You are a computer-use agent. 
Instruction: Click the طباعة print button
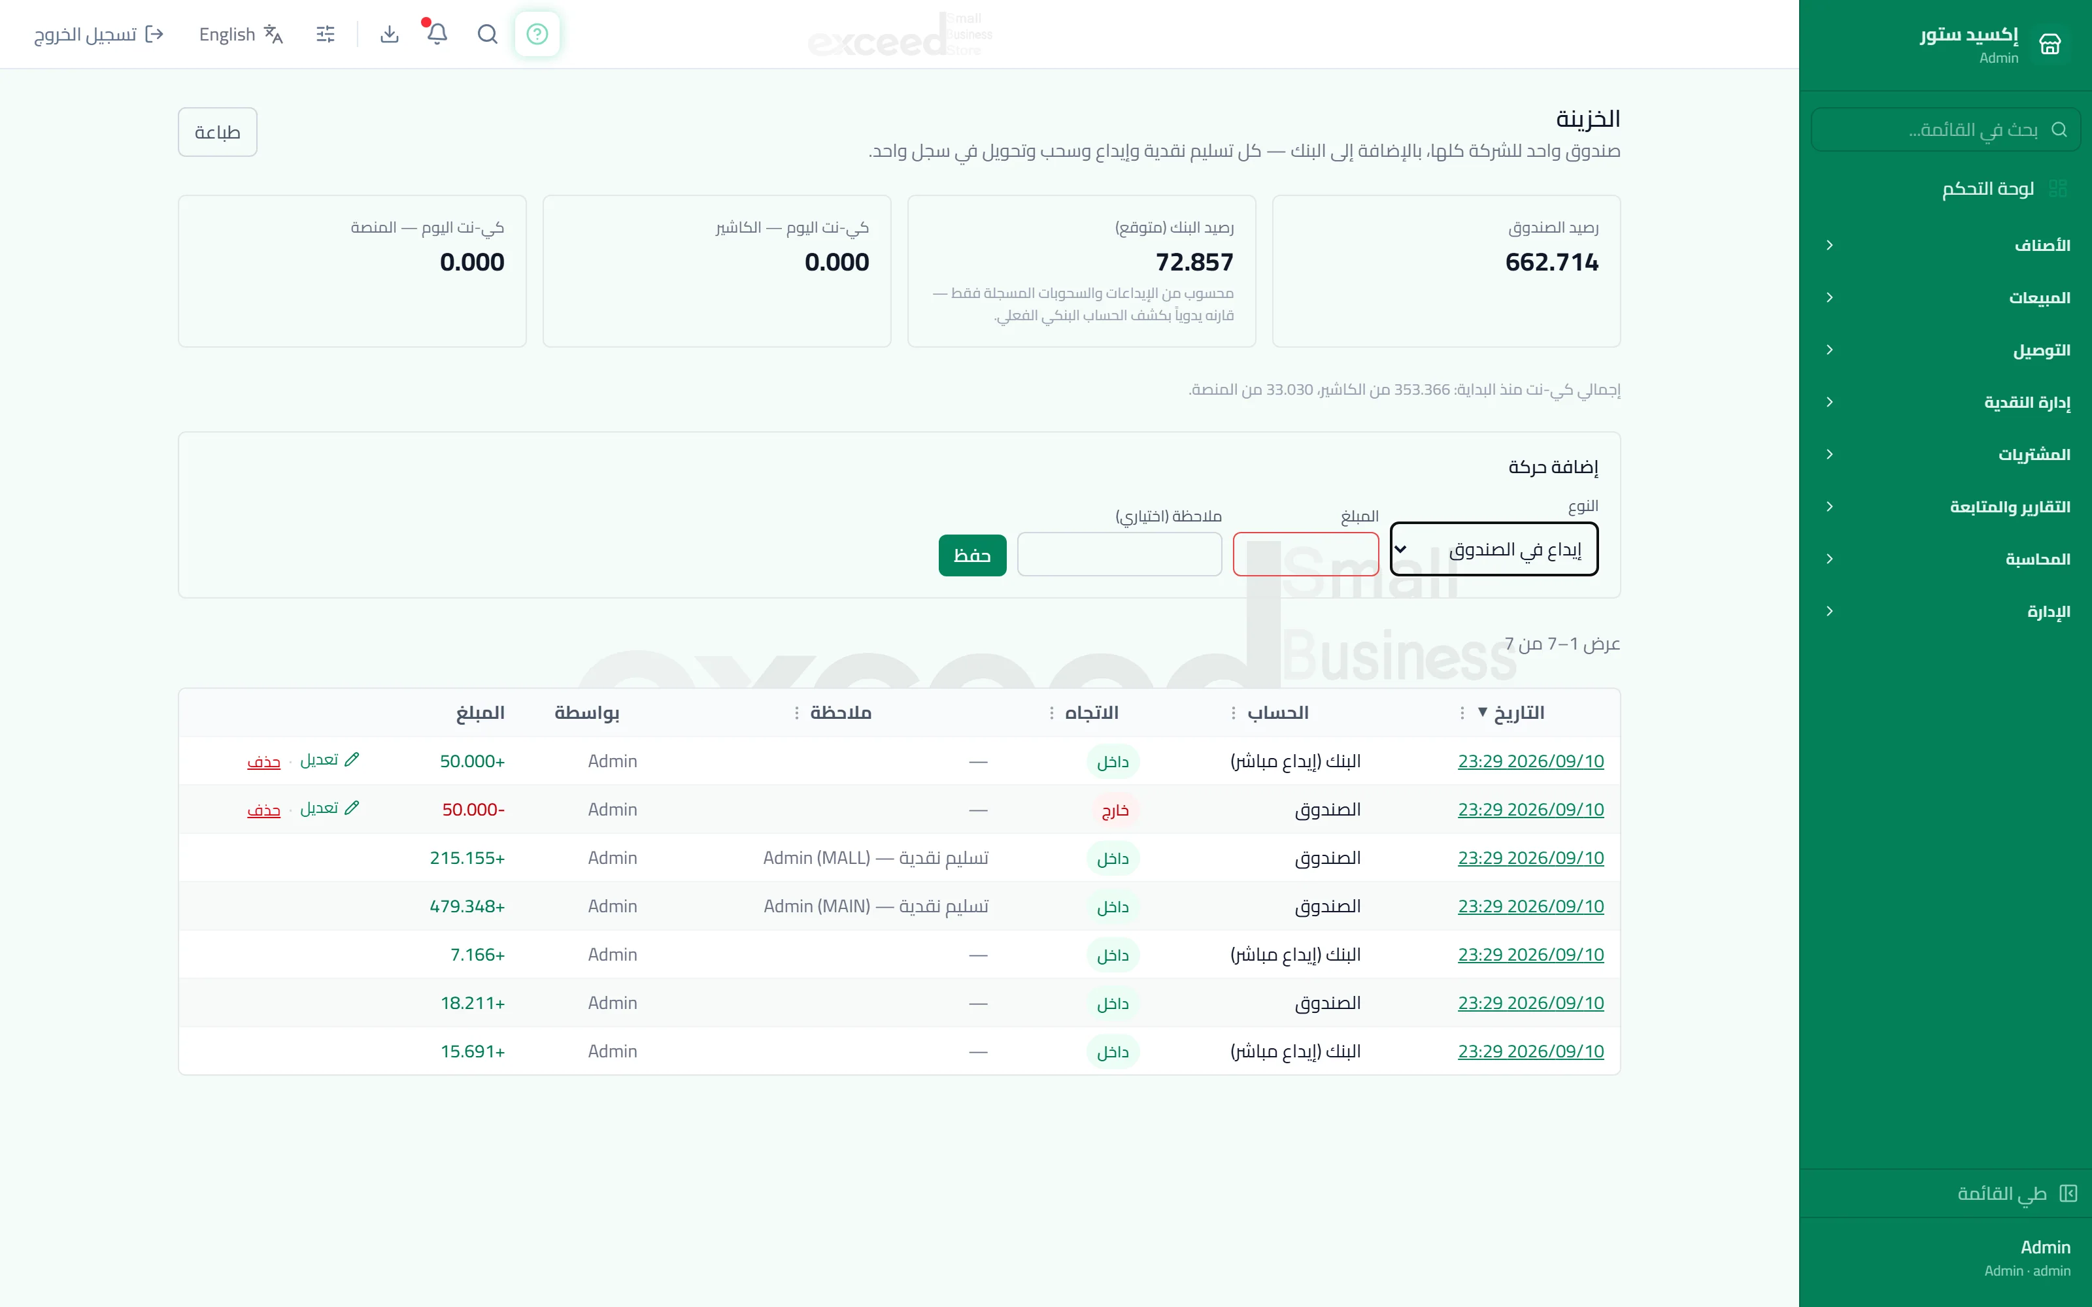tap(217, 132)
